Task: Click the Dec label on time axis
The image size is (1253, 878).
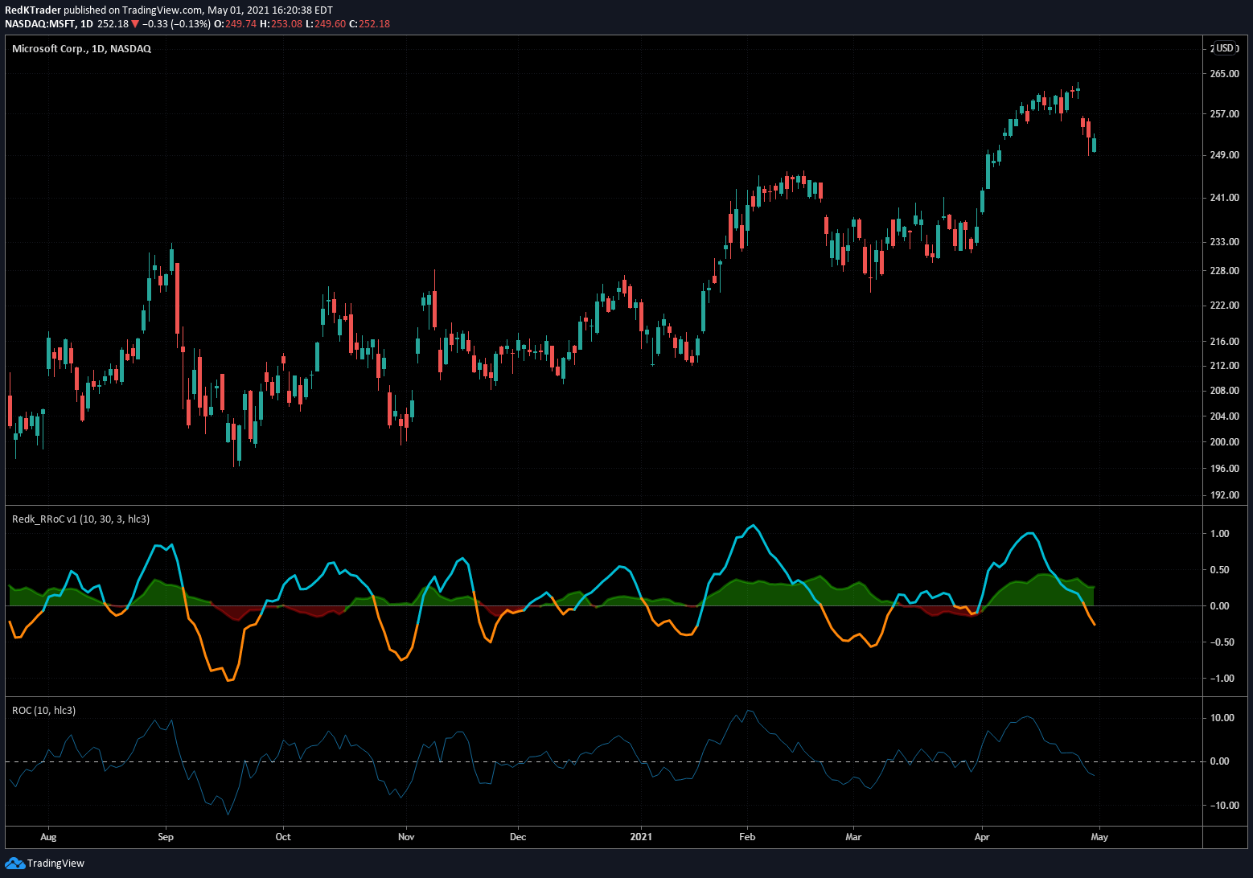Action: tap(518, 837)
